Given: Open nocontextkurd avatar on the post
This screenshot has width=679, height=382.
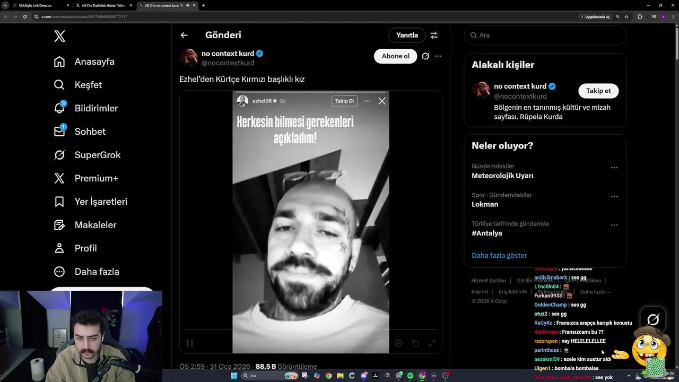Looking at the screenshot, I should point(188,57).
